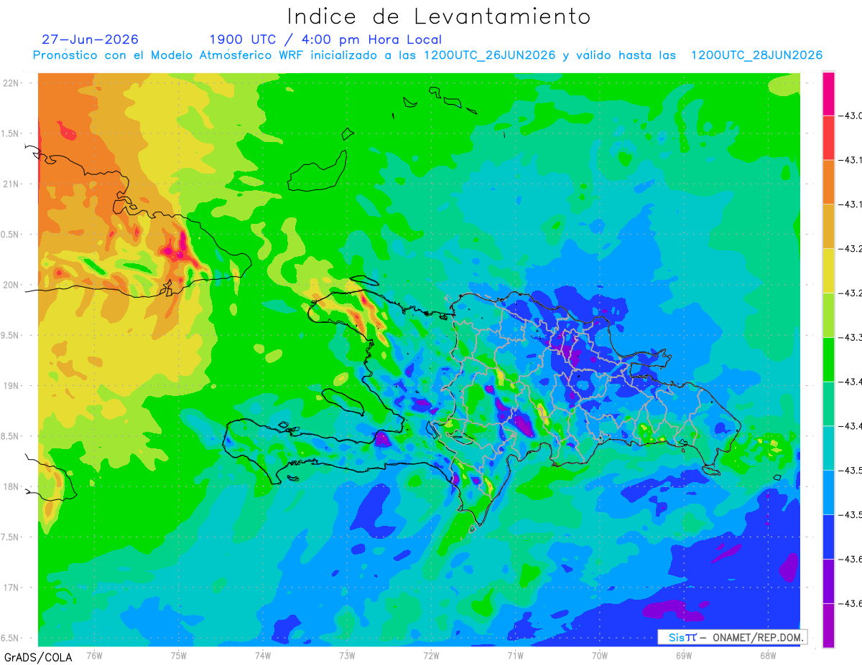Click the yellow-green color bar segment
Viewport: 862px width, 665px height.
tap(828, 315)
